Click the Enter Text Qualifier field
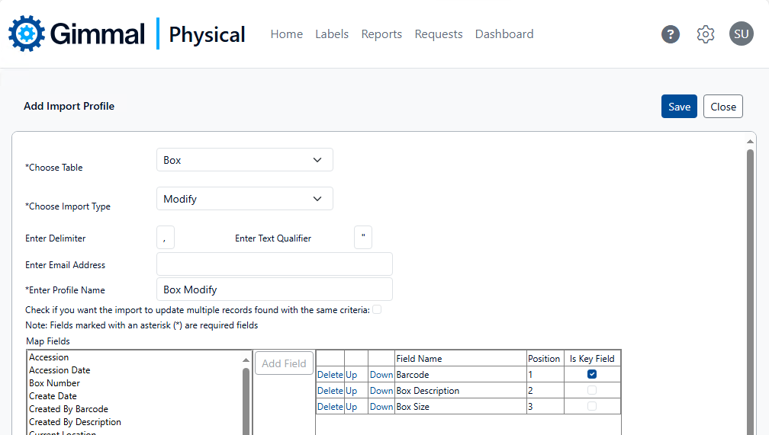 tap(363, 238)
